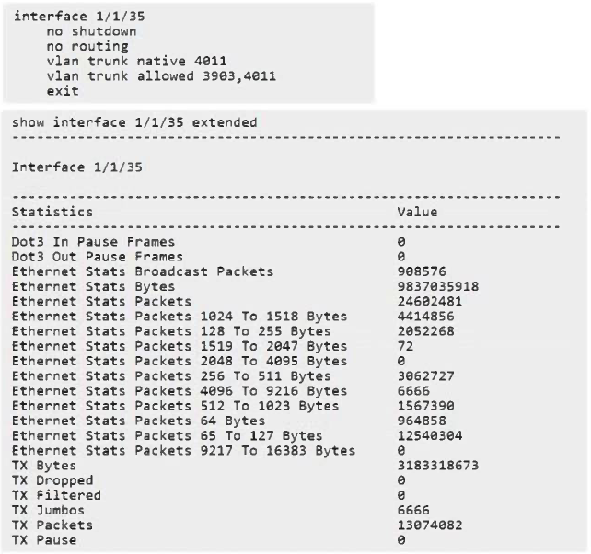Click the Broadcast Packets value 908576

point(422,271)
